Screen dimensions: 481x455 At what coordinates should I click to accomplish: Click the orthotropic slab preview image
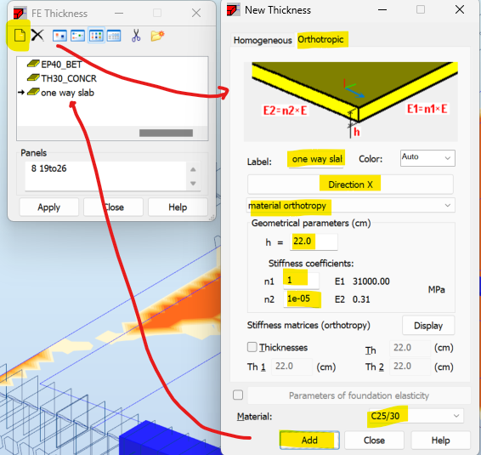(x=351, y=101)
